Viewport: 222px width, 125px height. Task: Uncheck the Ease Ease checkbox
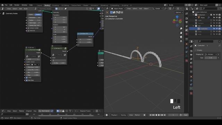[27, 80]
